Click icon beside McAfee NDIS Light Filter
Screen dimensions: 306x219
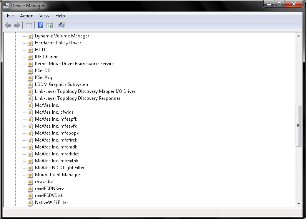pyautogui.click(x=30, y=168)
